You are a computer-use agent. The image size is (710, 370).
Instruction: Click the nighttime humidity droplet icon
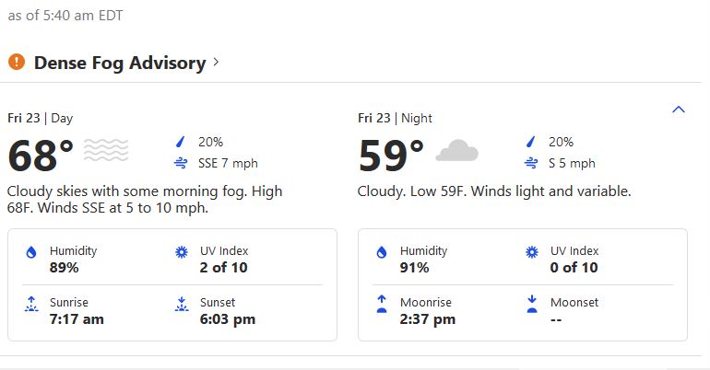tap(382, 253)
